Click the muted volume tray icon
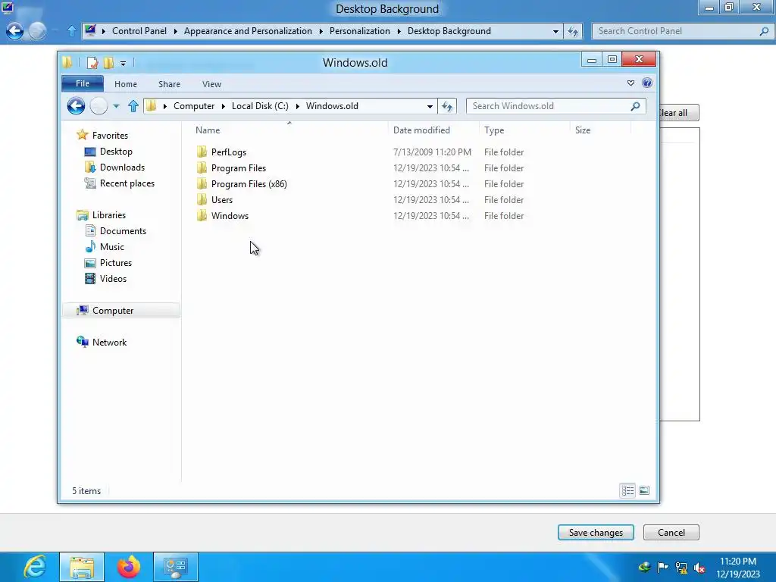Screen dimensions: 776x582 (699, 568)
